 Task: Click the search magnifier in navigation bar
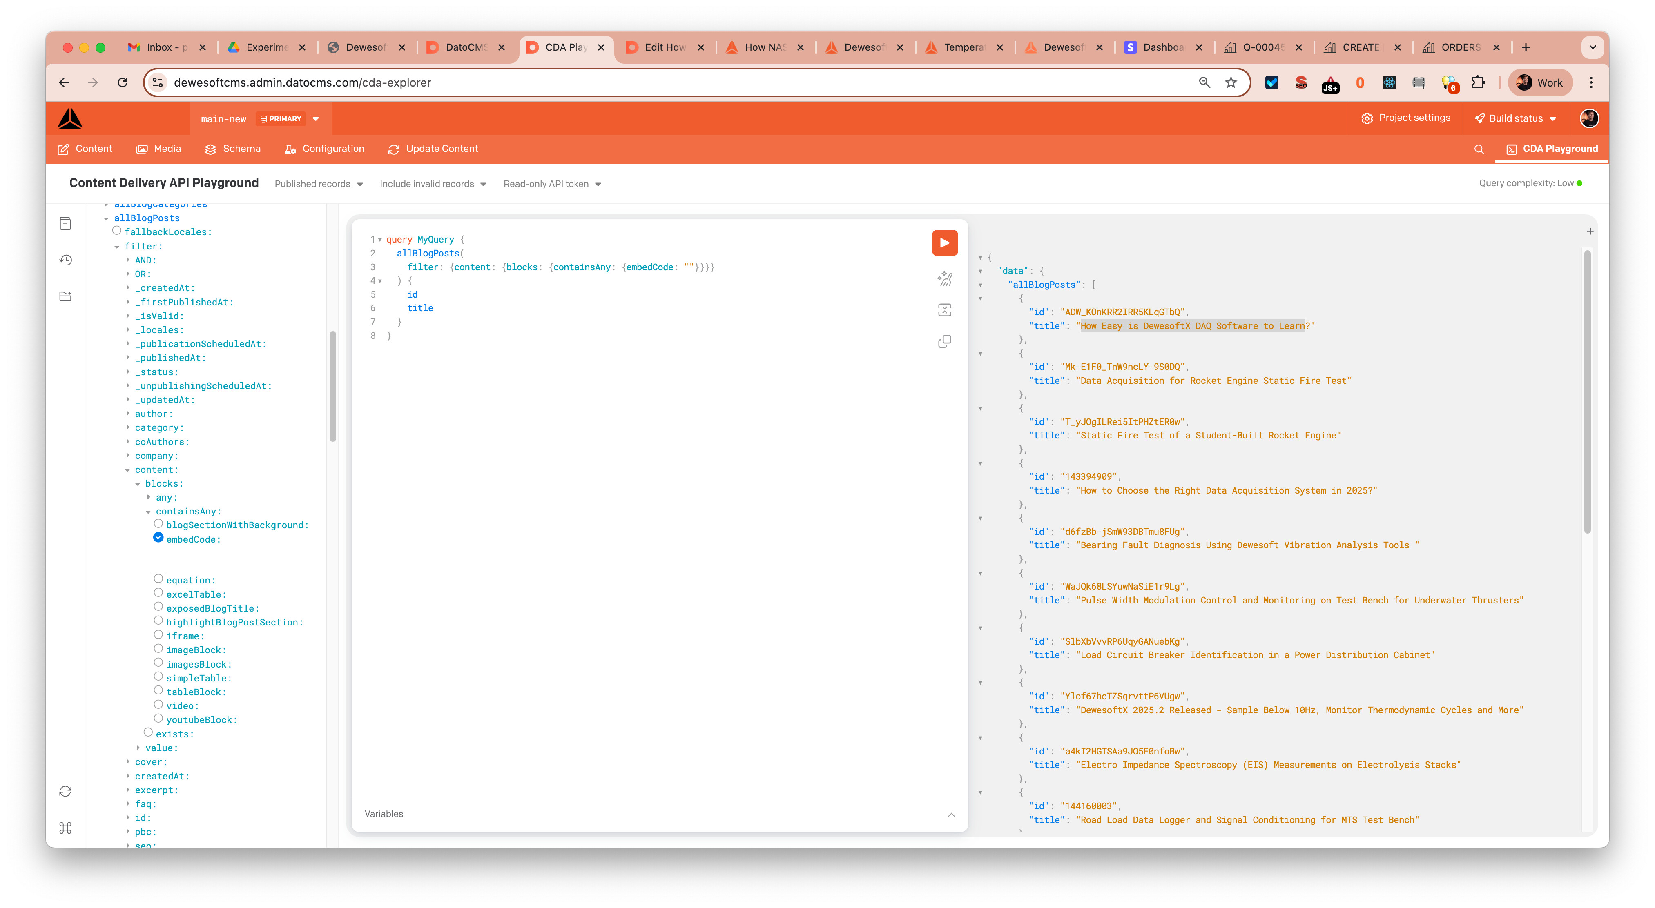tap(1478, 149)
